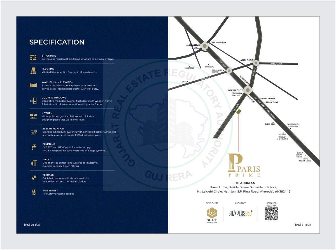Select the Wall Finish / Elevation icon
Image resolution: width=336 pixels, height=250 pixels.
pyautogui.click(x=33, y=85)
